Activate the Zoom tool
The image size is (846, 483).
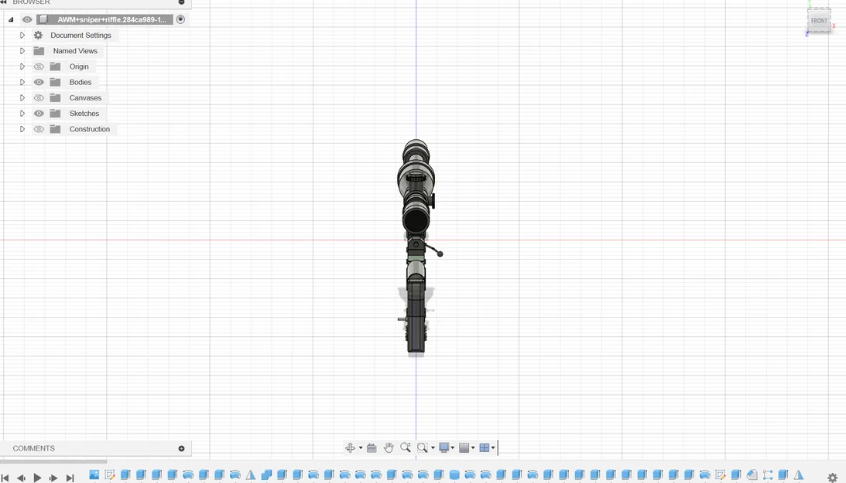coord(406,447)
